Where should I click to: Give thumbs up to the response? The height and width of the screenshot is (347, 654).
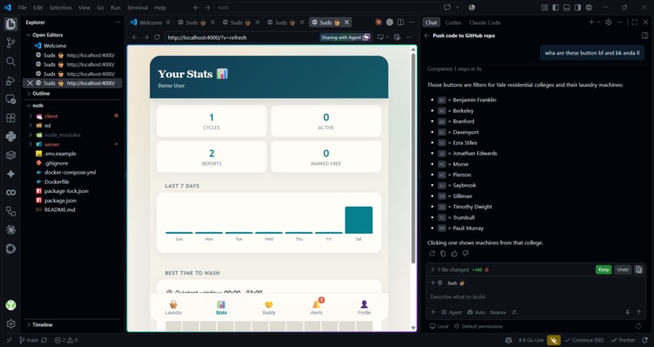454,253
